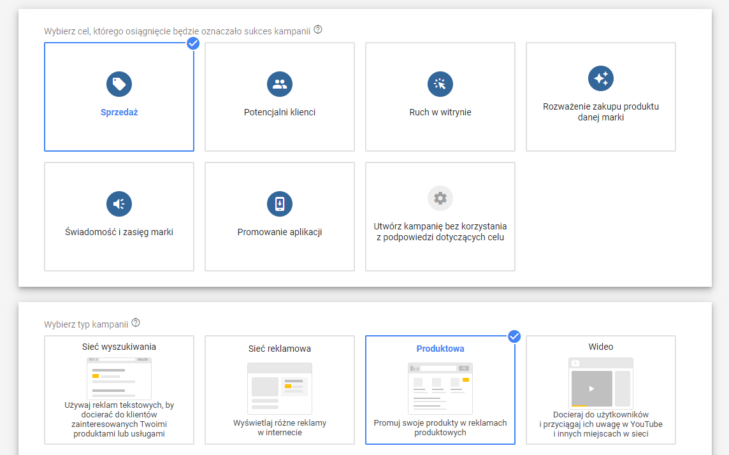Click the gray gear icon for no-goal campaign
729x455 pixels.
point(440,198)
